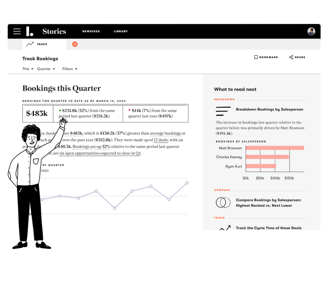Open the Filters dropdown
Image resolution: width=323 pixels, height=287 pixels.
pyautogui.click(x=69, y=69)
